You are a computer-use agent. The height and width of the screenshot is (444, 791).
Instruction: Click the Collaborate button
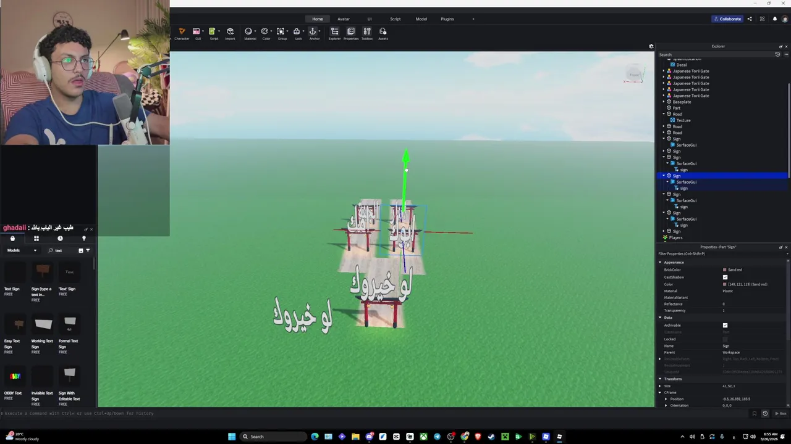(727, 19)
